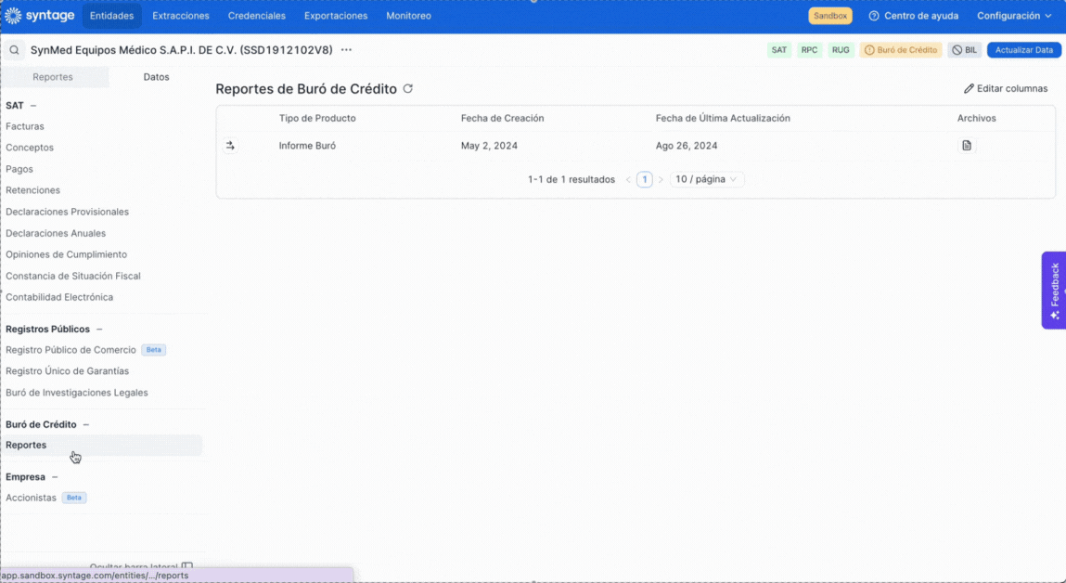Click the RPC status badge

(809, 49)
